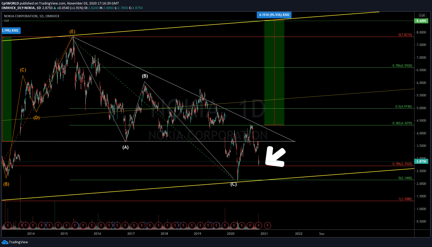Click the 6.0000 tick on the price axis

[x=421, y=83]
